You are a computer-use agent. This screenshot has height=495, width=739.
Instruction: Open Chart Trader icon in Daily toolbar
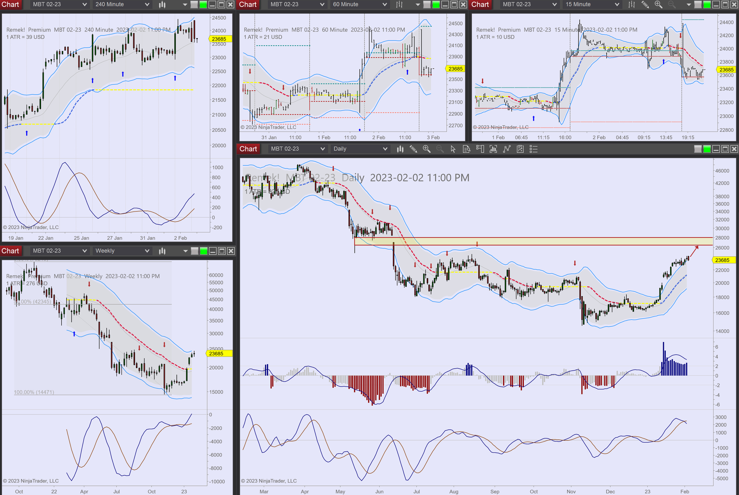(x=480, y=149)
